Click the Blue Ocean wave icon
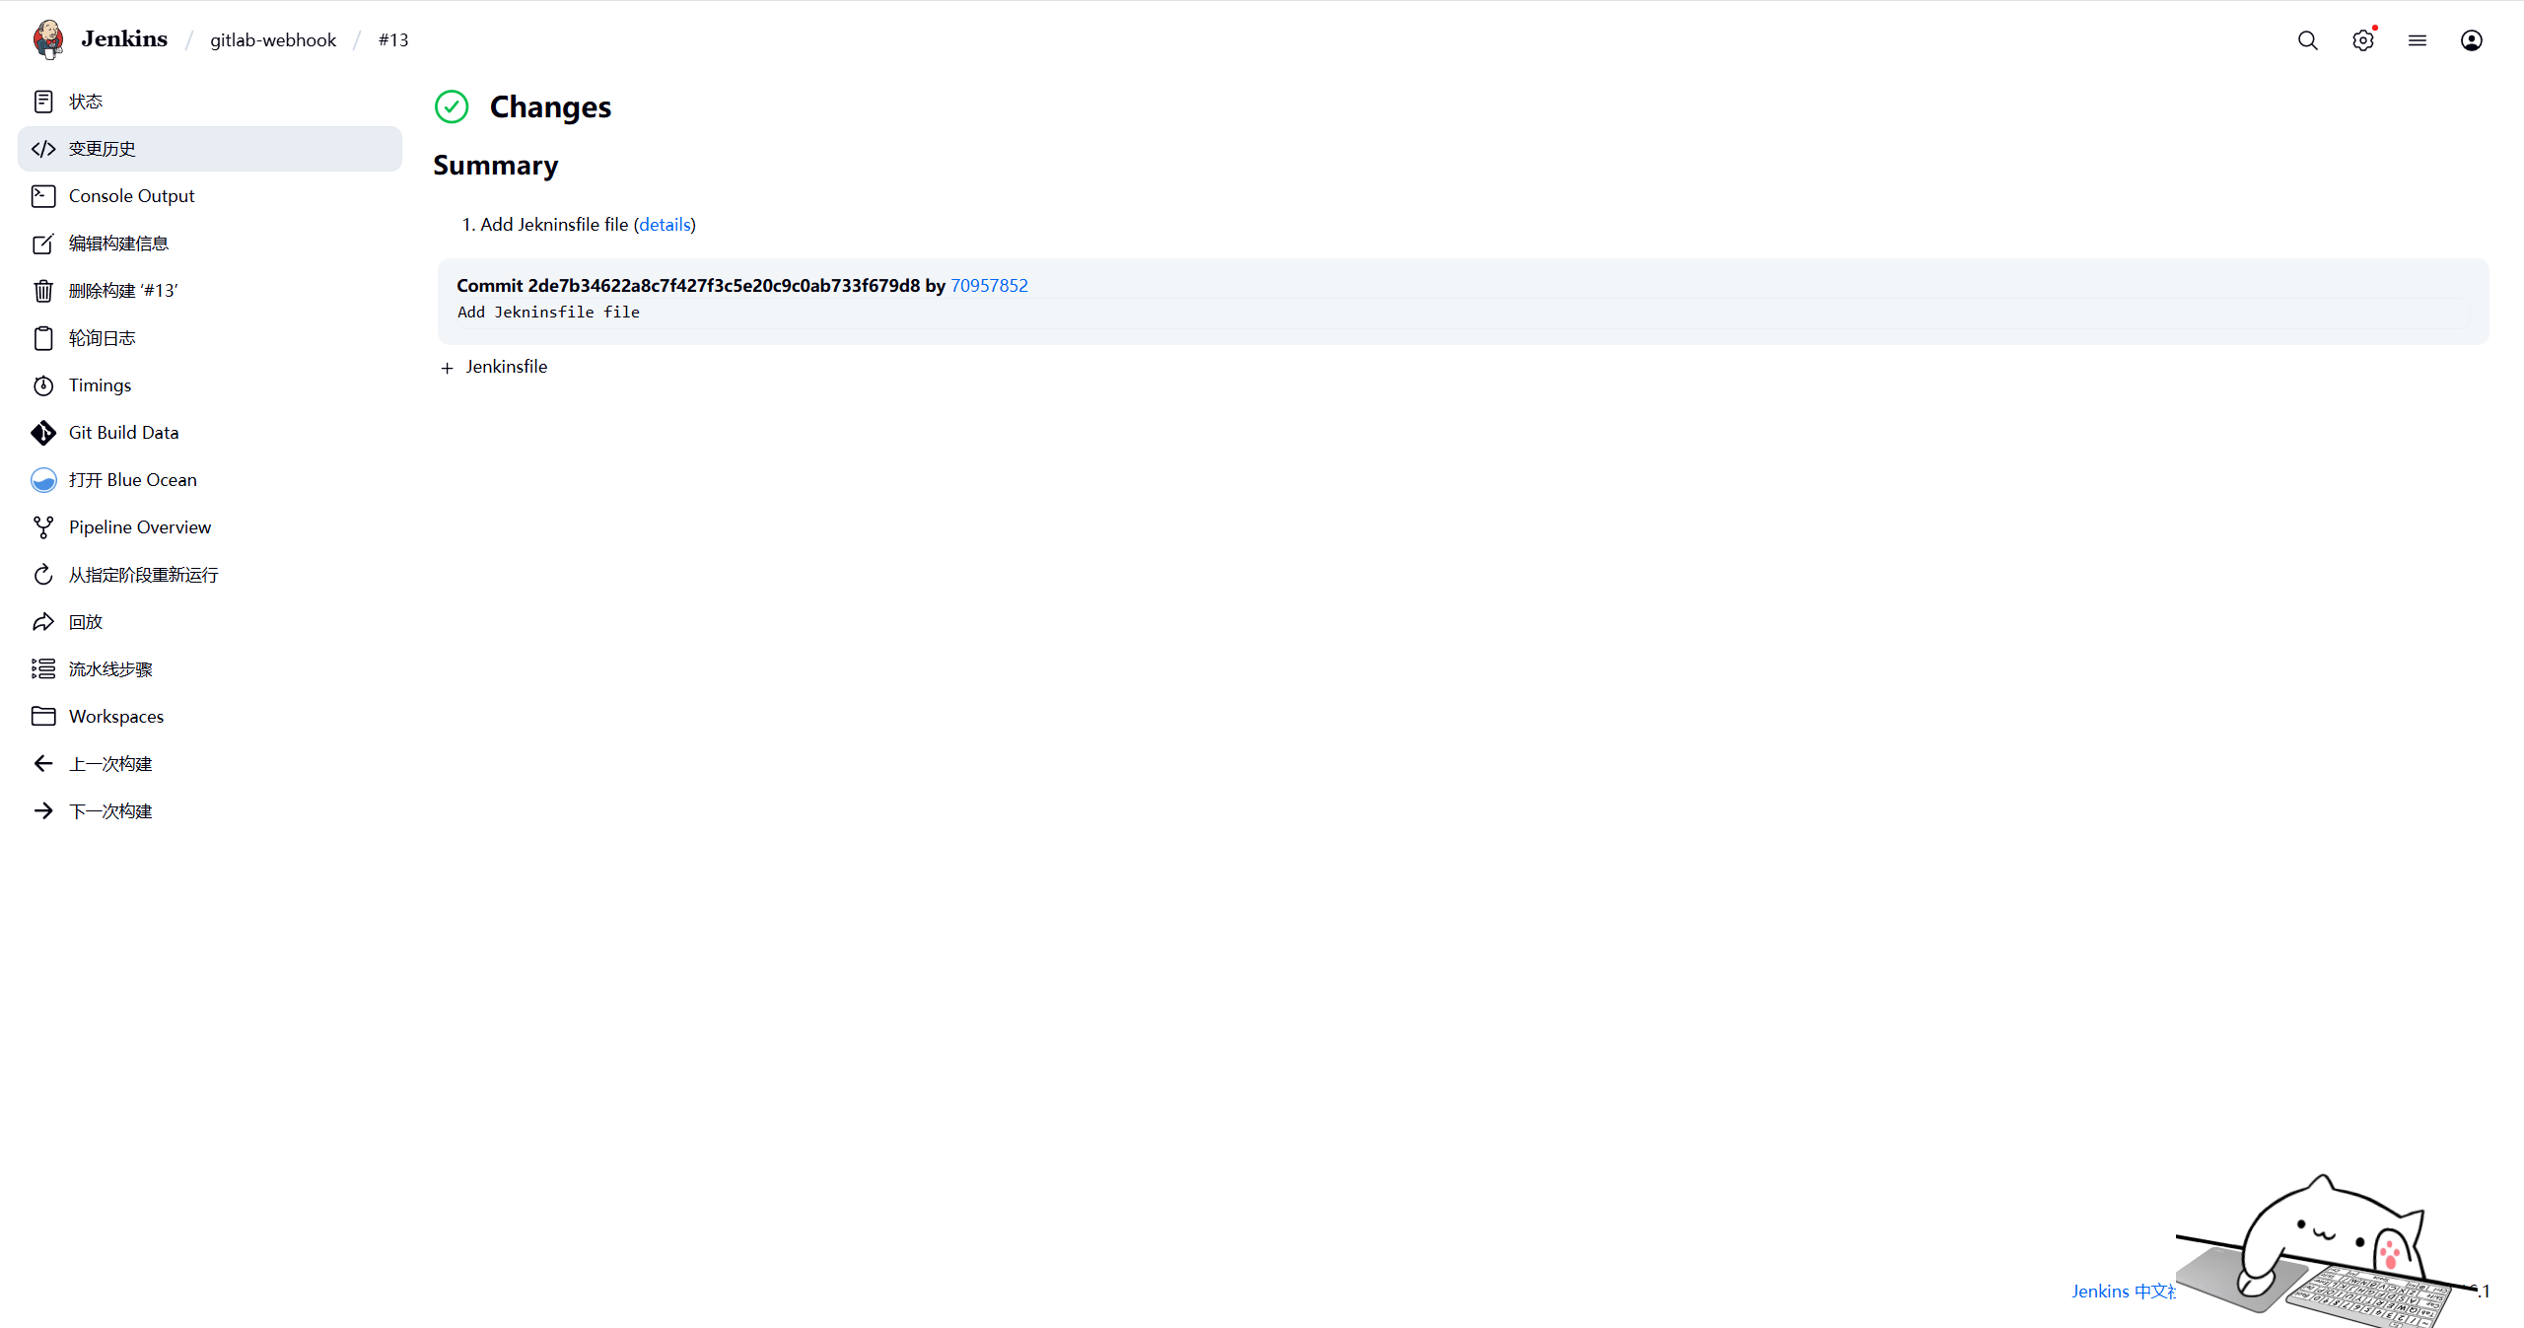Screen dimensions: 2524x1328 point(43,480)
